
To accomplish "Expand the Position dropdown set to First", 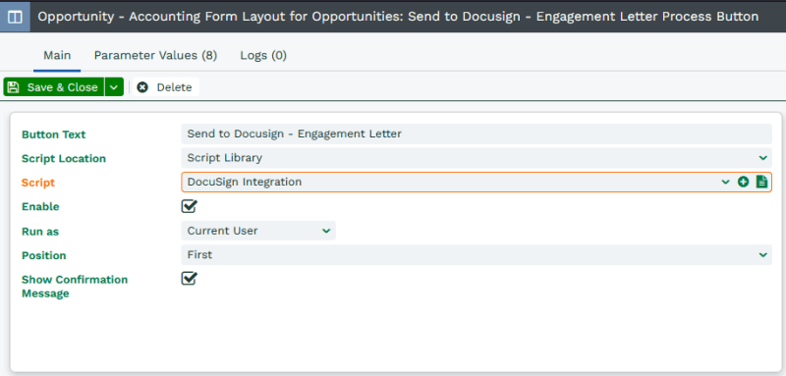I will (x=477, y=255).
